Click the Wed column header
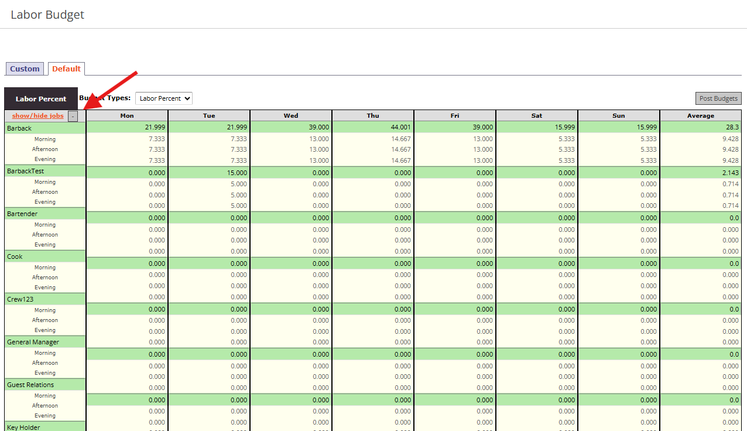Screen dimensions: 747x431 click(291, 116)
